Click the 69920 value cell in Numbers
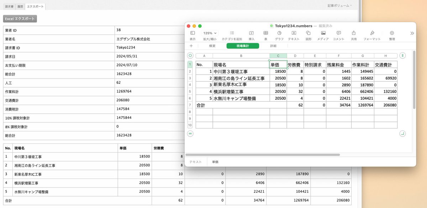Viewport: 427px width, 208px height. 386,78
